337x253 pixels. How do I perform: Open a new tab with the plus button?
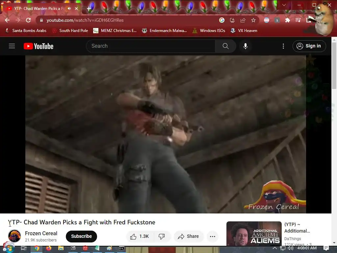(89, 9)
